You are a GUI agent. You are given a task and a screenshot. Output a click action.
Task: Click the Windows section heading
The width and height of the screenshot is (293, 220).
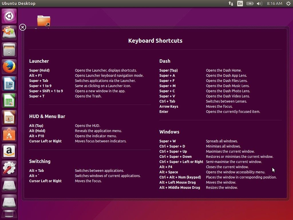click(x=169, y=132)
